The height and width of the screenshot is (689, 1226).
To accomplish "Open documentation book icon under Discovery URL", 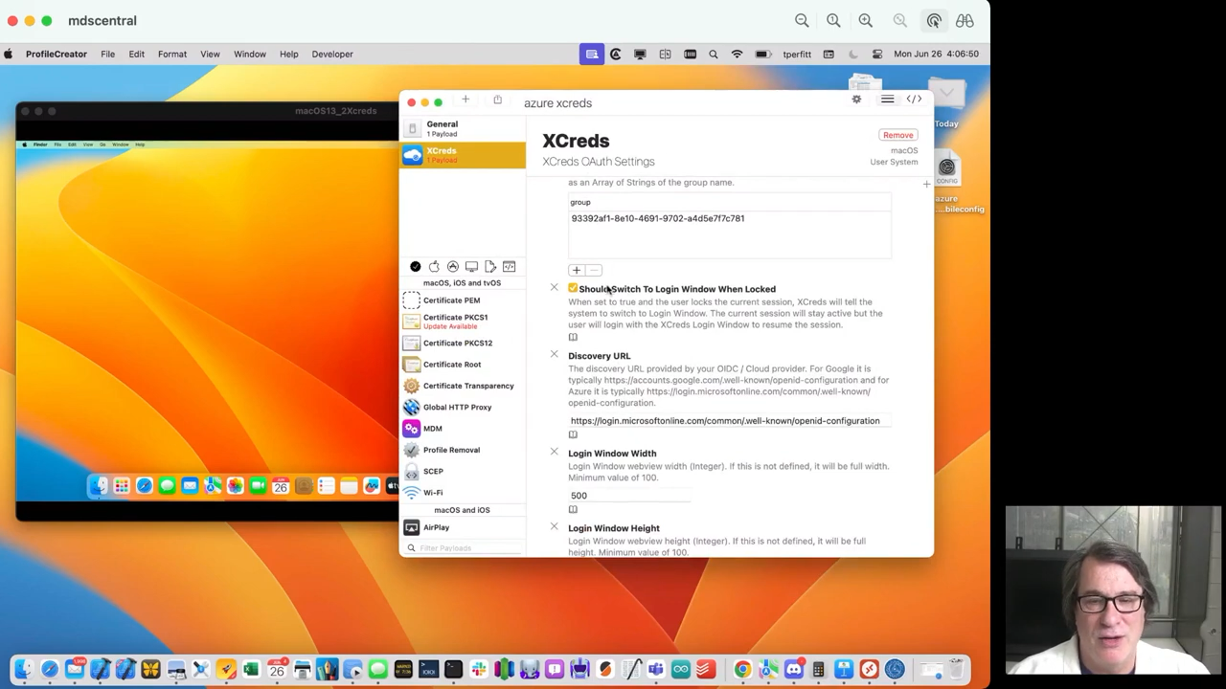I will click(x=573, y=434).
